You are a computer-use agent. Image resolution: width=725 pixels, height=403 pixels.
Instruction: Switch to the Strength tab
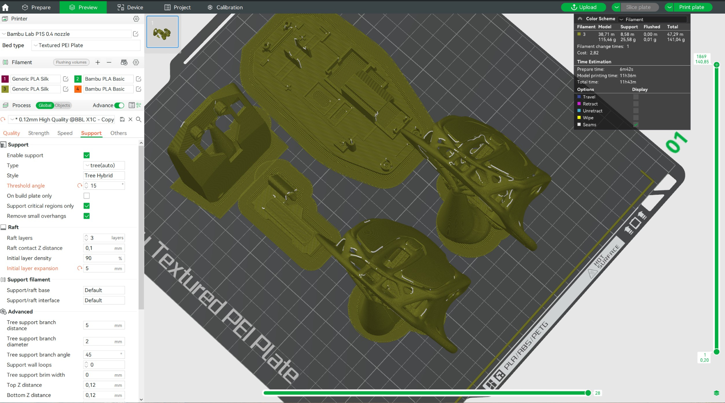tap(39, 133)
